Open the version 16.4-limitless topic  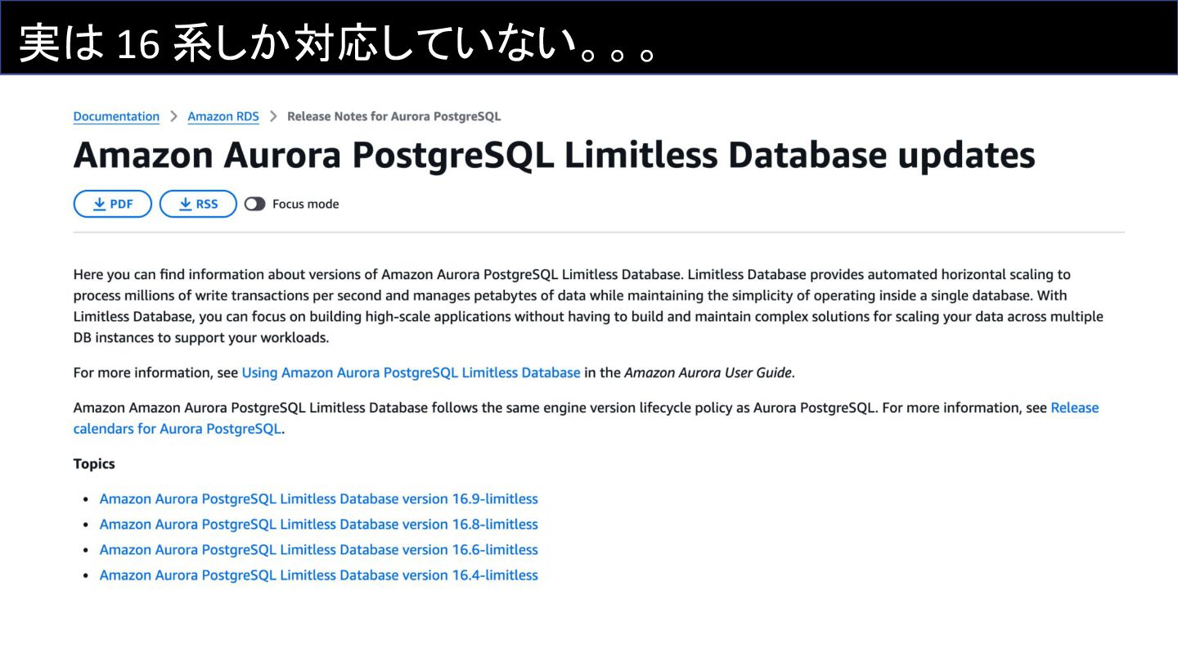pyautogui.click(x=319, y=575)
